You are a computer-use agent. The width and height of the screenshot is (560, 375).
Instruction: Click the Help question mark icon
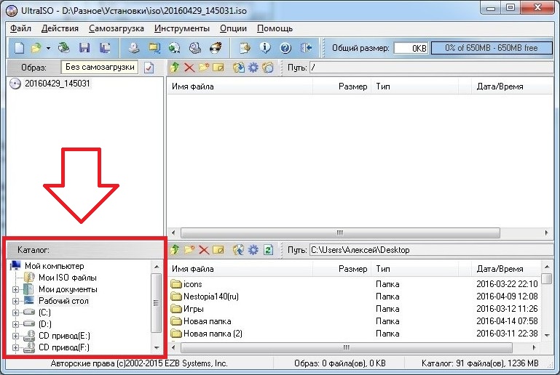[285, 48]
